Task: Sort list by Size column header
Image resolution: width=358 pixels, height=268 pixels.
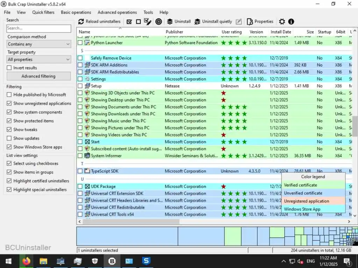Action: 310,32
